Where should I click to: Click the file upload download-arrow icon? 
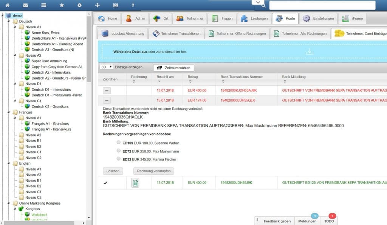coord(310,52)
